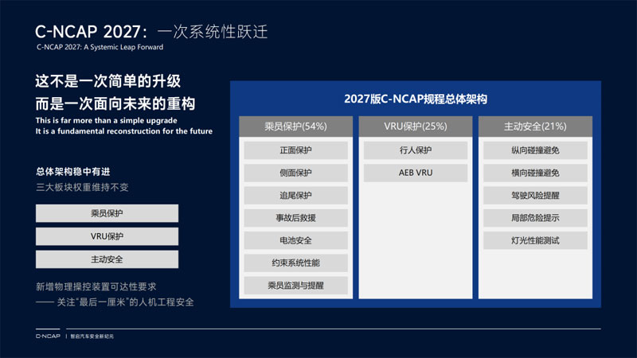Click the heading 这不是一次简单的升级
This screenshot has height=358, width=637.
click(108, 81)
